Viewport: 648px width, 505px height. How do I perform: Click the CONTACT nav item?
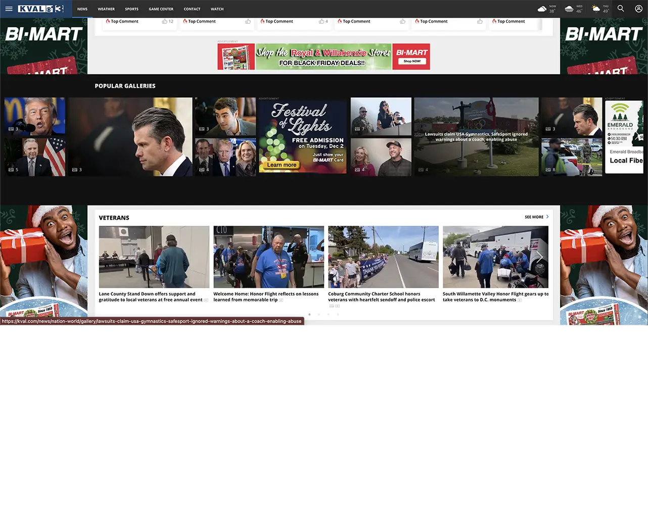[x=192, y=9]
